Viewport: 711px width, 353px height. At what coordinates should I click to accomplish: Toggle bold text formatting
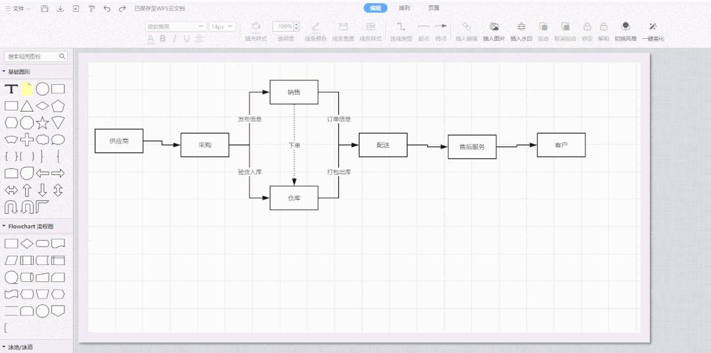click(163, 39)
